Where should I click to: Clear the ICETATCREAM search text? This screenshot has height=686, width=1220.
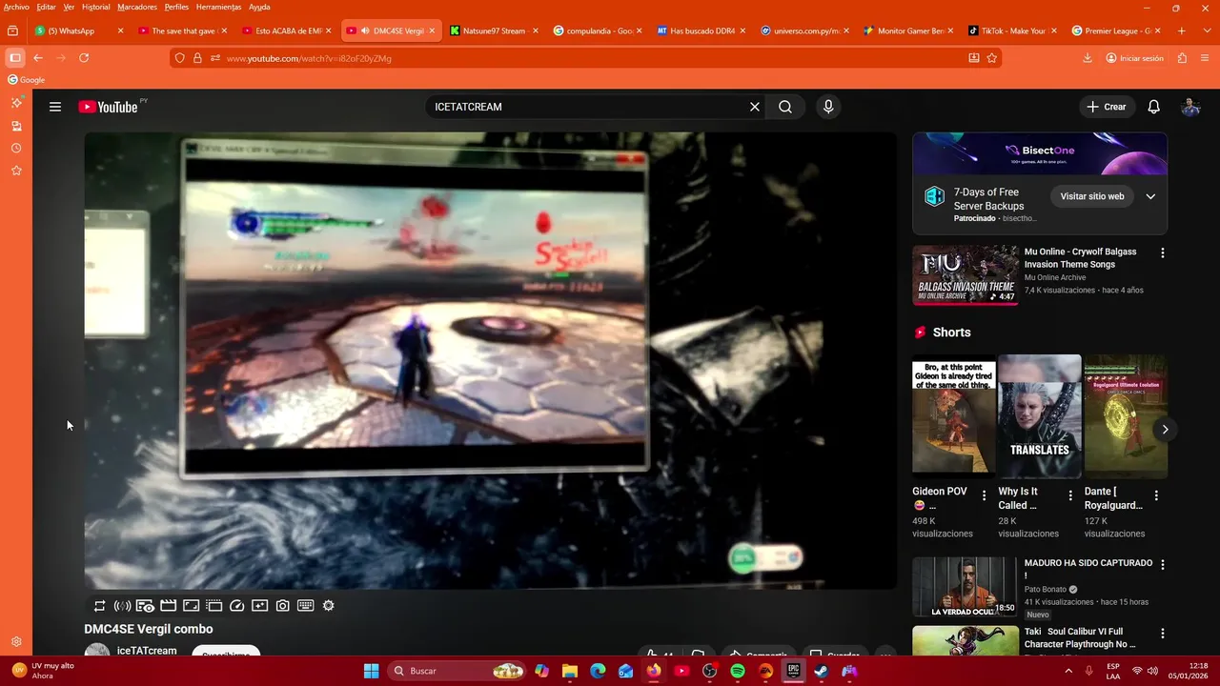tap(755, 107)
